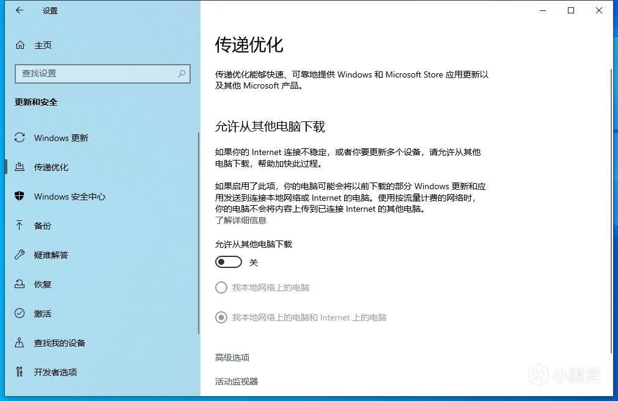Click the 激活 checkmark circle icon
Image resolution: width=618 pixels, height=401 pixels.
[x=20, y=313]
